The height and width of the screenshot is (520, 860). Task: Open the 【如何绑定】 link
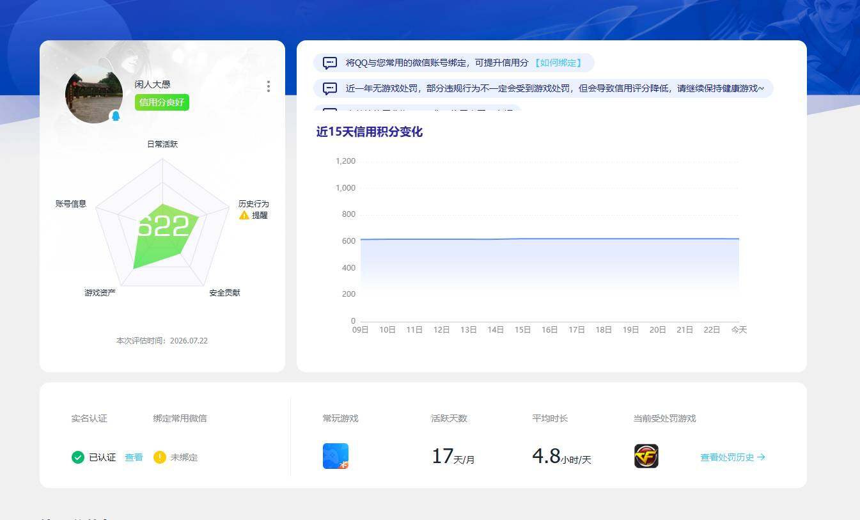(x=558, y=63)
